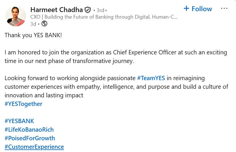The height and width of the screenshot is (152, 236).
Task: Click the "Looking forward to working" sentence
Action: (x=116, y=87)
